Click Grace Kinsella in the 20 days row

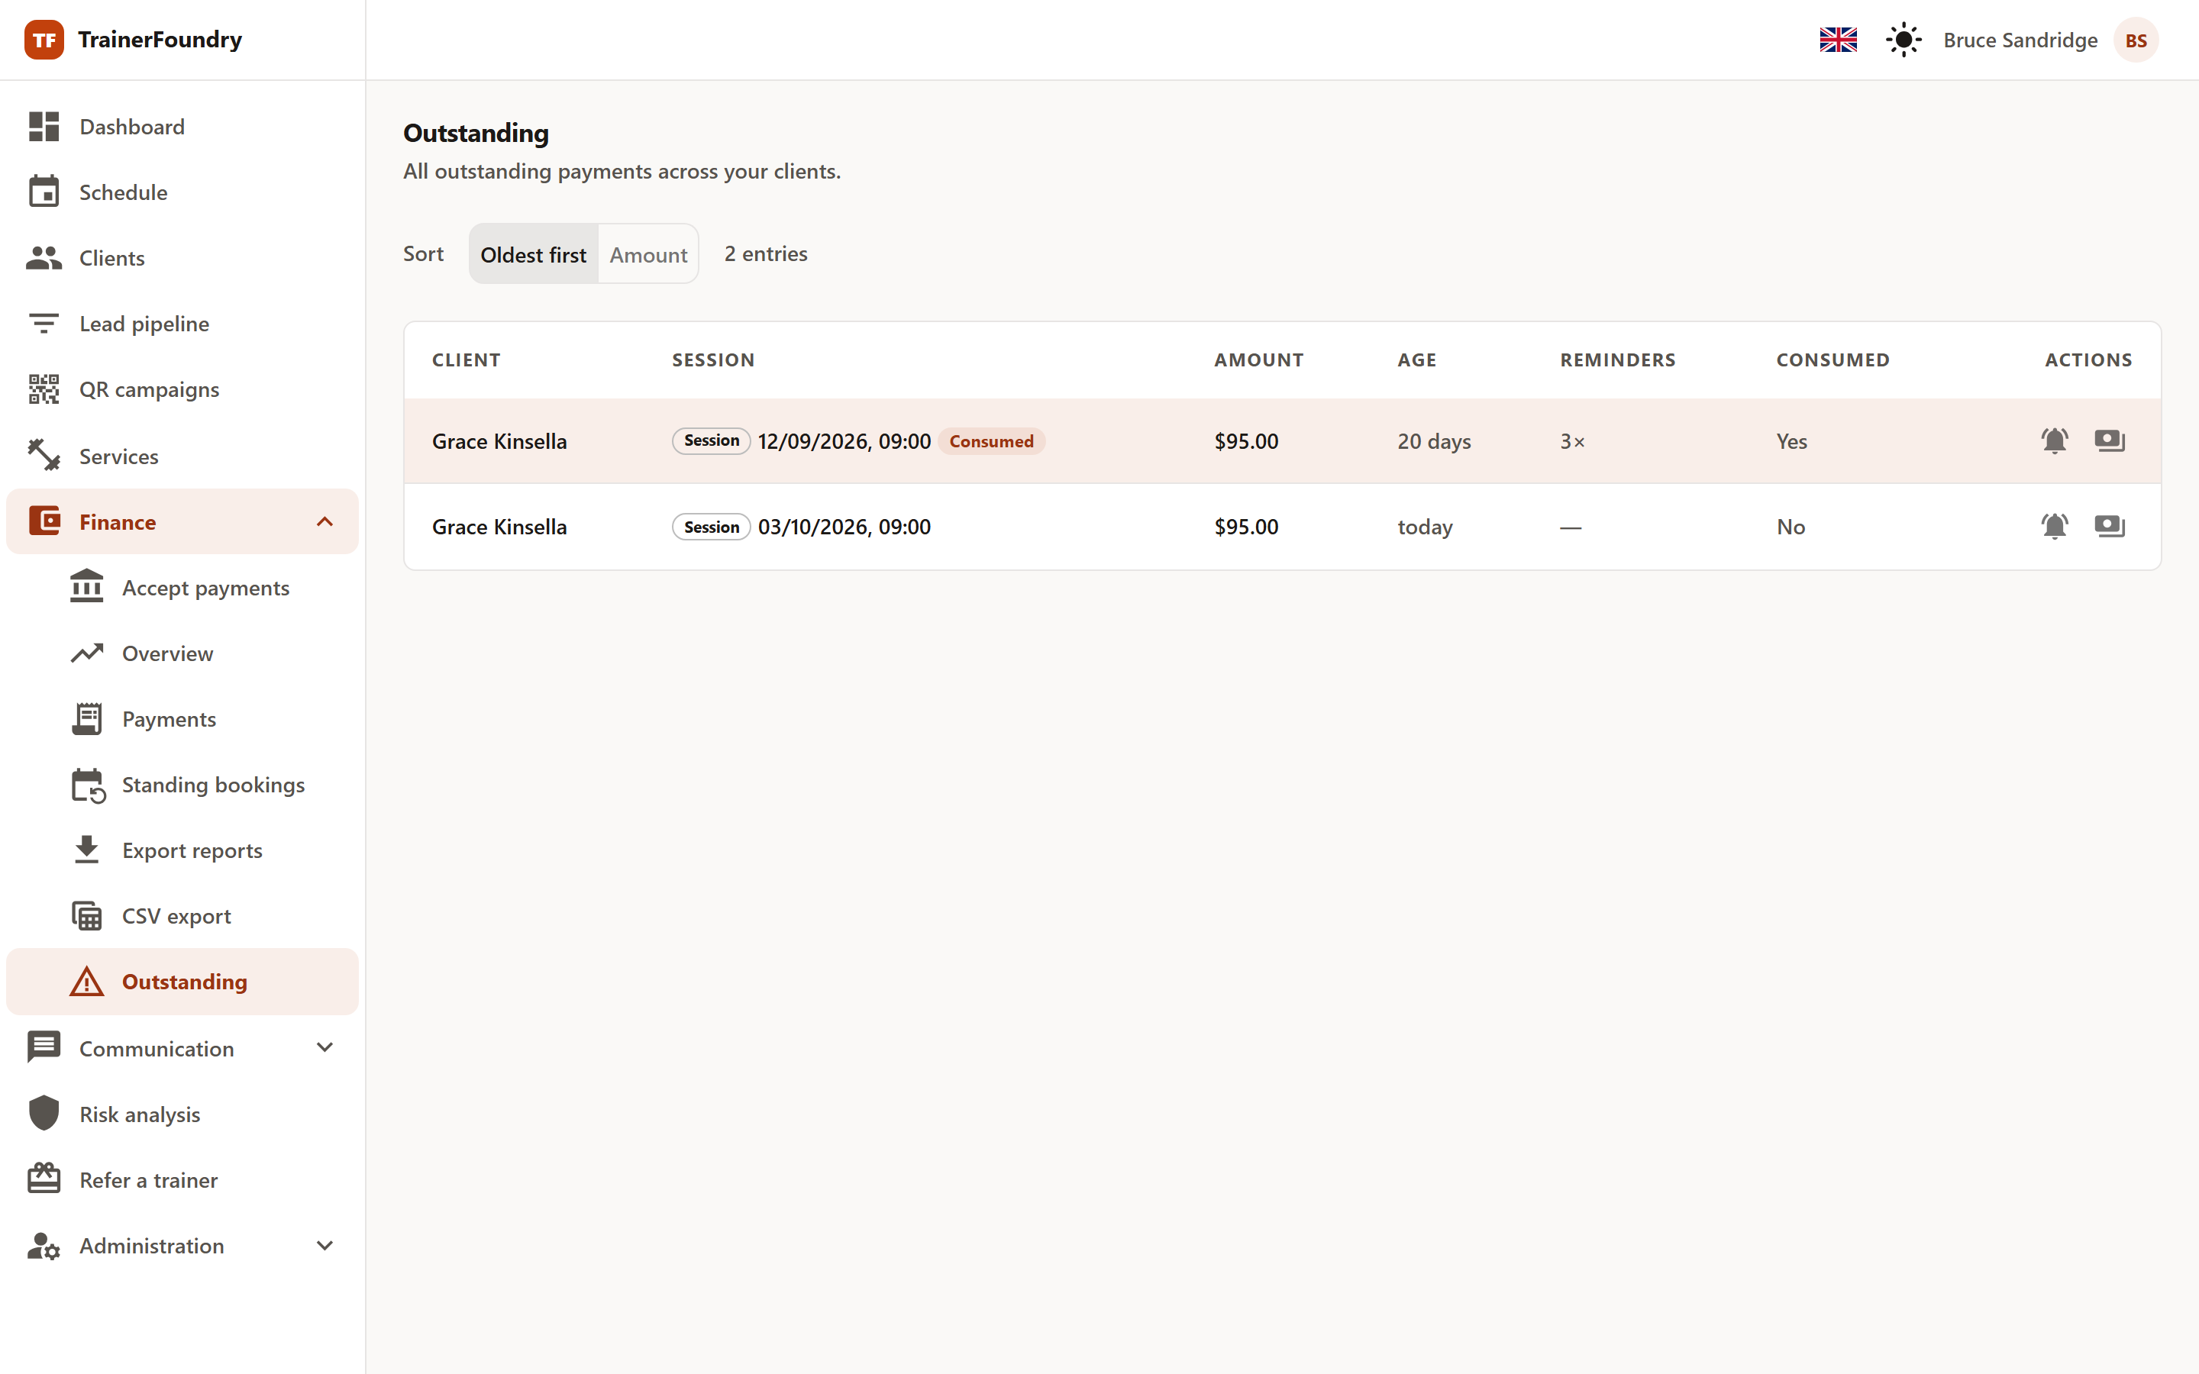(x=499, y=442)
